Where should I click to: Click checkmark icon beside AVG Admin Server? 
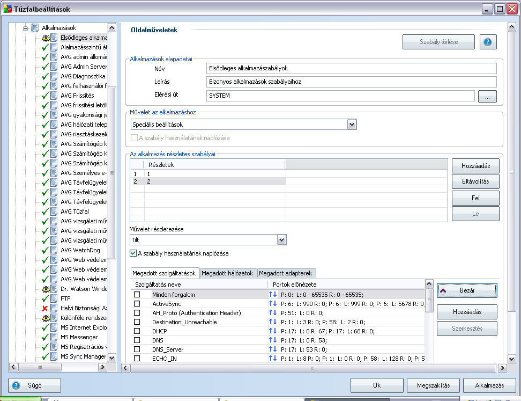point(46,67)
